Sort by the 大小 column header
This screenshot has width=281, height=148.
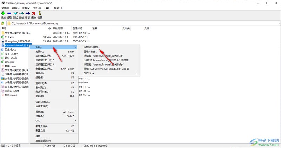42,28
